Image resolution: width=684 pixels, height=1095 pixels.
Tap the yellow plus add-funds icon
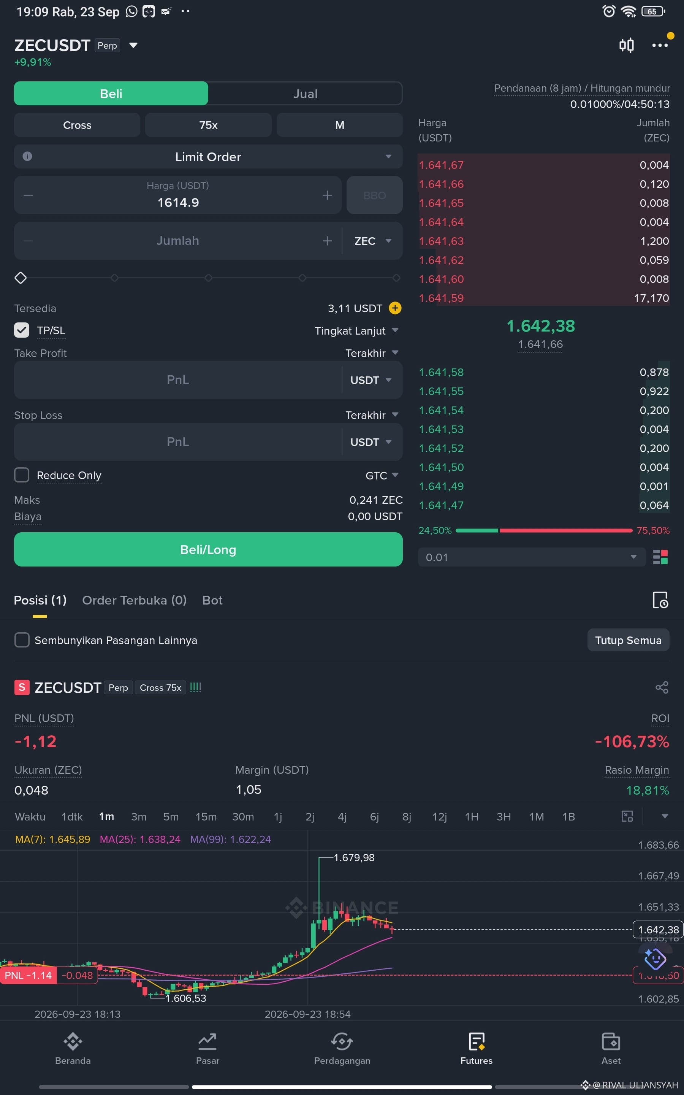click(395, 308)
